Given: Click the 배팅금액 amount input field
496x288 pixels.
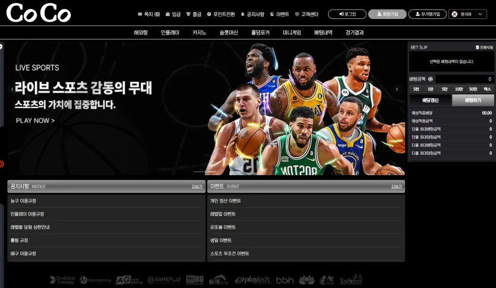Looking at the screenshot, I should 464,79.
